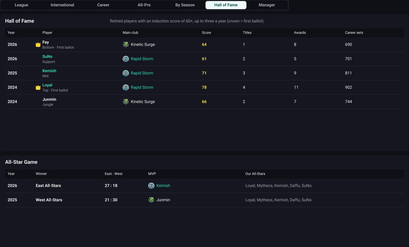Go to the Career tab

click(103, 5)
